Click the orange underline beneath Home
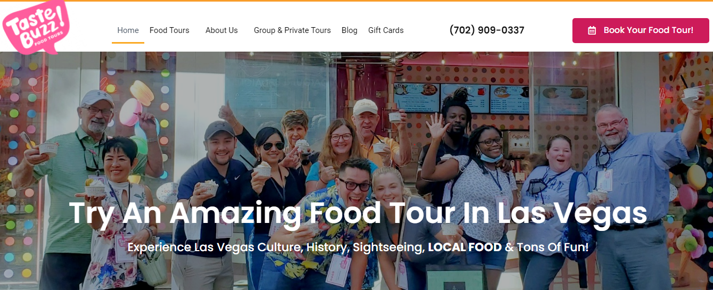Screen dimensions: 713x290 click(128, 43)
